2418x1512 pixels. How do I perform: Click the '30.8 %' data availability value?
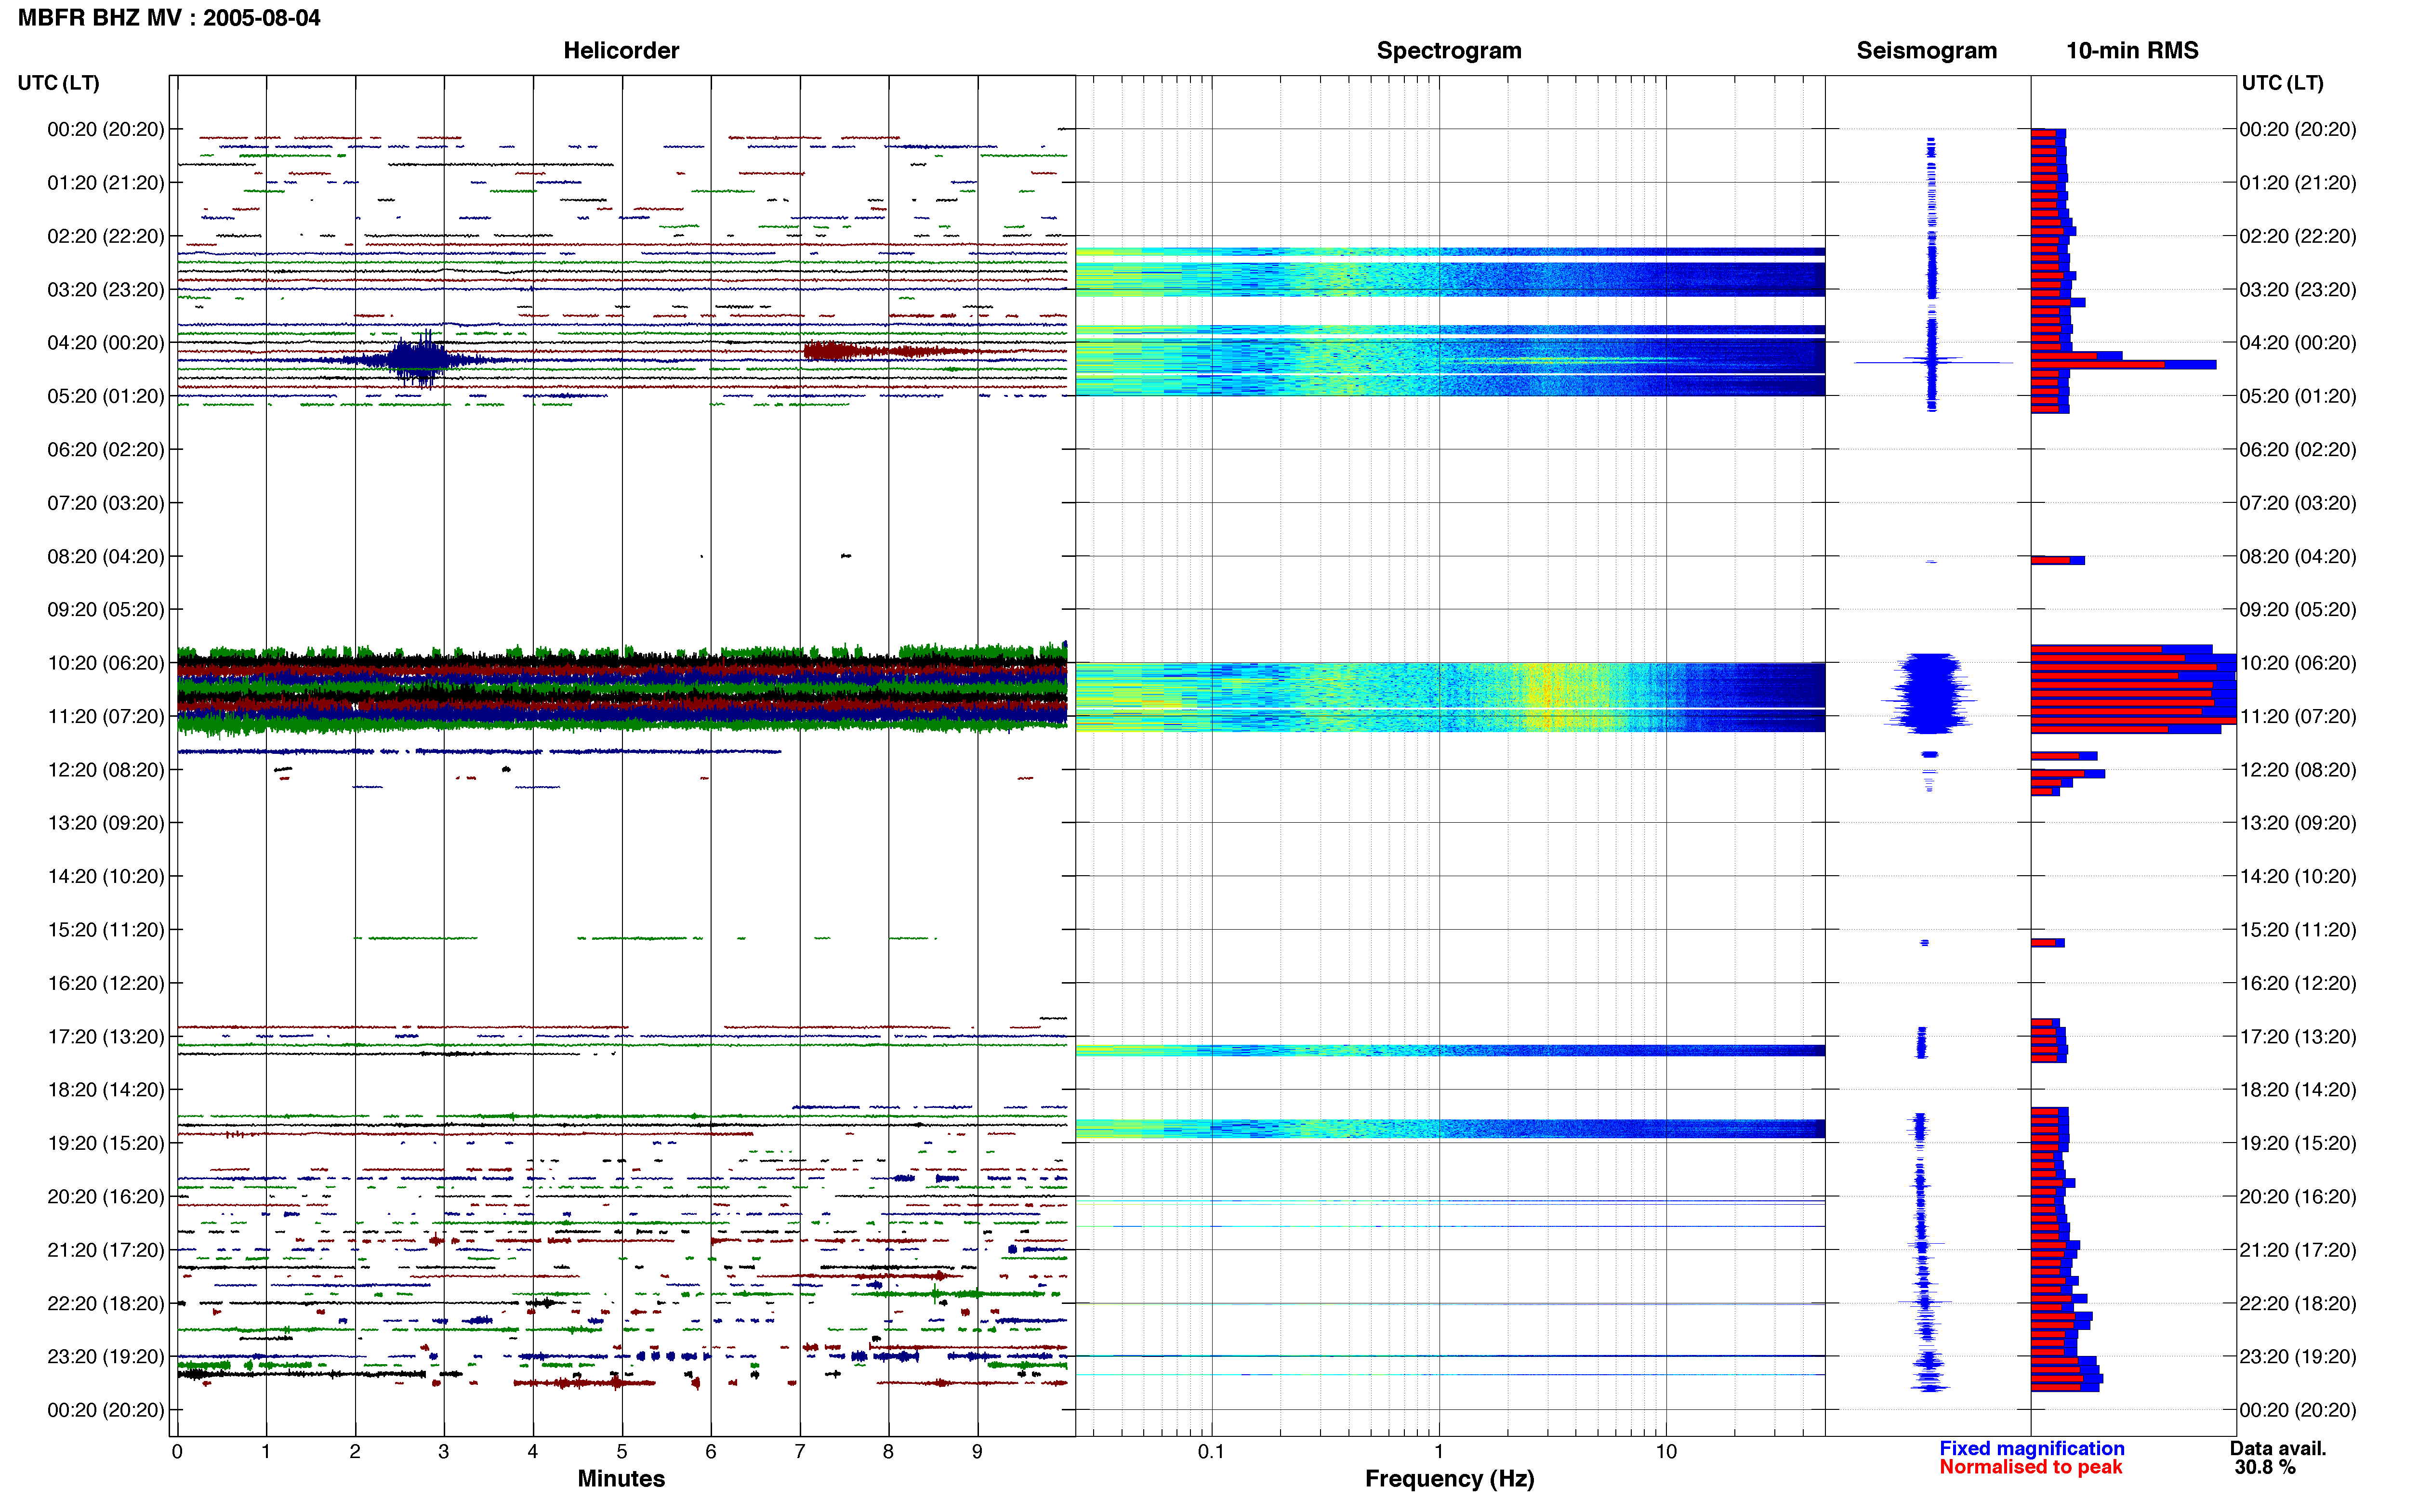point(2265,1467)
